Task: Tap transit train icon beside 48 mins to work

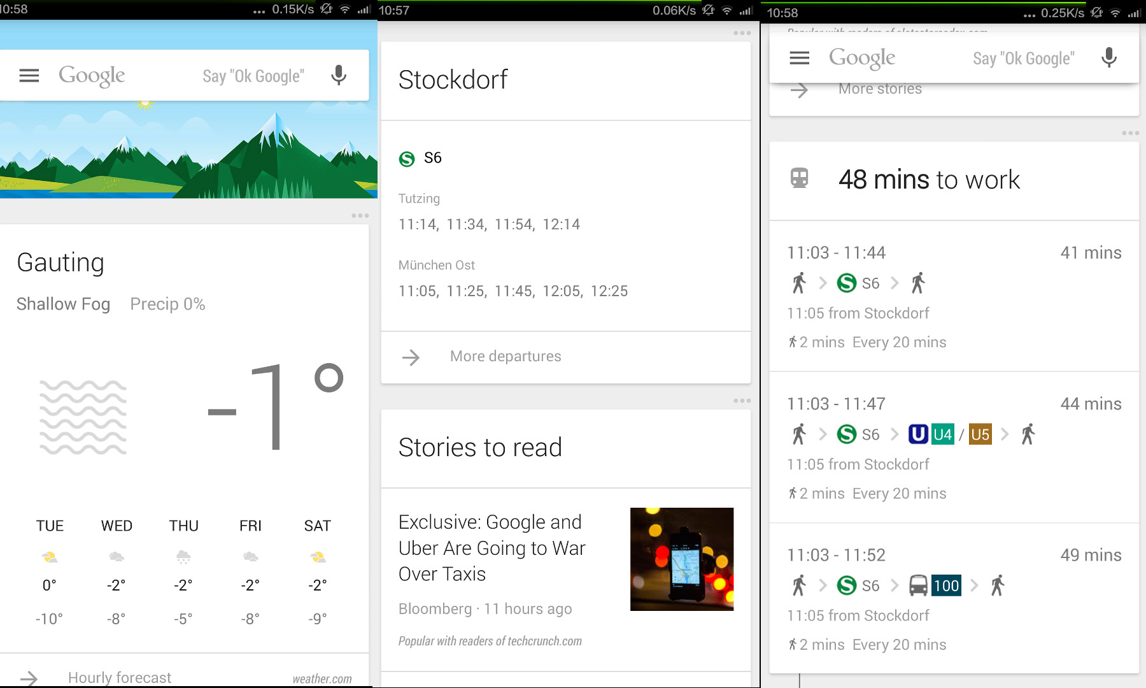Action: pyautogui.click(x=799, y=178)
